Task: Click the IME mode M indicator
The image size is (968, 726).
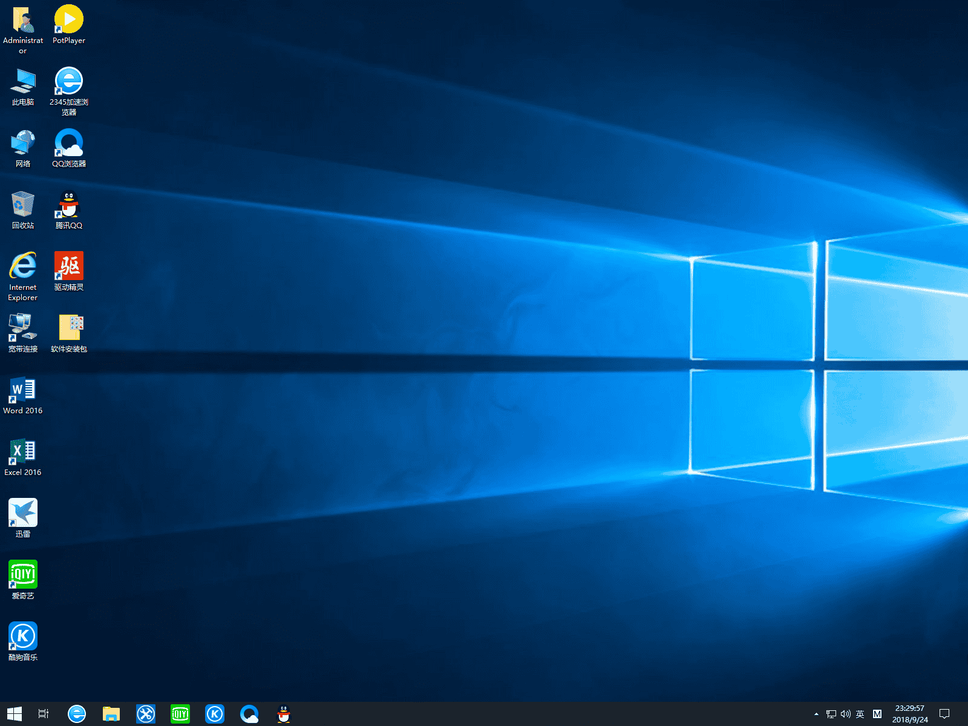Action: (x=877, y=715)
